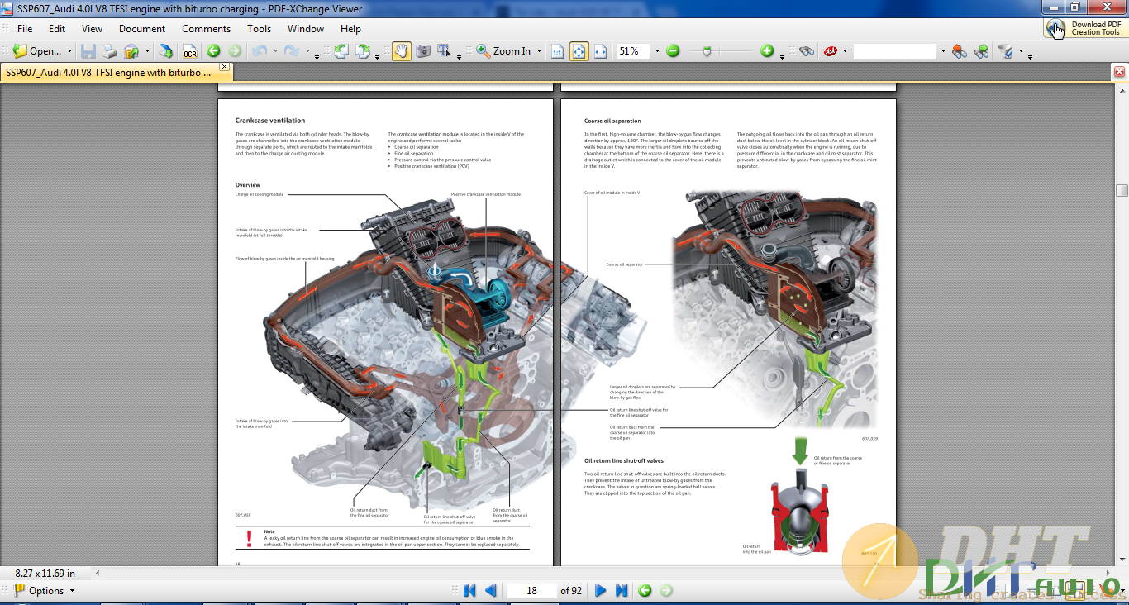Image resolution: width=1129 pixels, height=605 pixels.
Task: Click the Redo icon
Action: coord(292,51)
